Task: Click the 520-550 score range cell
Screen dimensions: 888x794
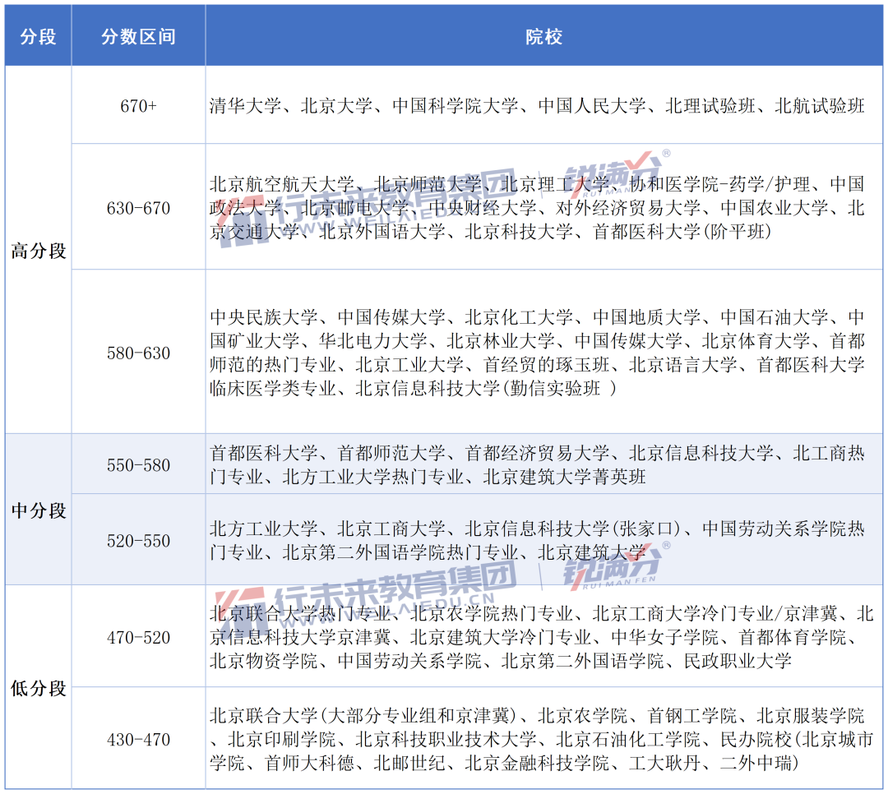Action: click(138, 542)
